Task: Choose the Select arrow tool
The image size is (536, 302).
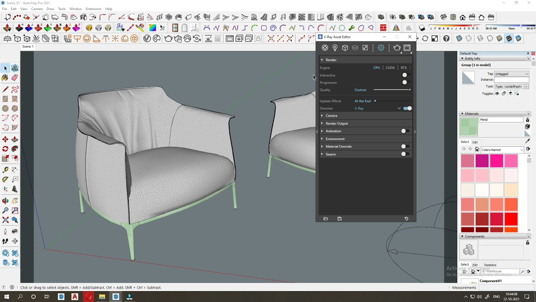Action: pyautogui.click(x=5, y=68)
